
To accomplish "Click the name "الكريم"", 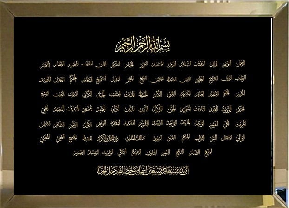I will click(x=87, y=95).
